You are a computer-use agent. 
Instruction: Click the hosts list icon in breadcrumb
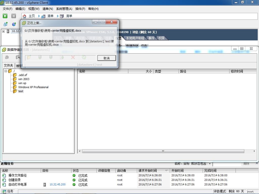coord(62,16)
